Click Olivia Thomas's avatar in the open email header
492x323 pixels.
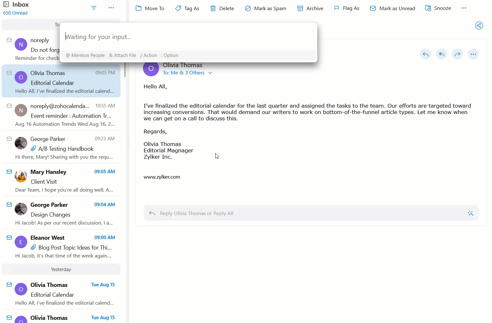pos(151,68)
